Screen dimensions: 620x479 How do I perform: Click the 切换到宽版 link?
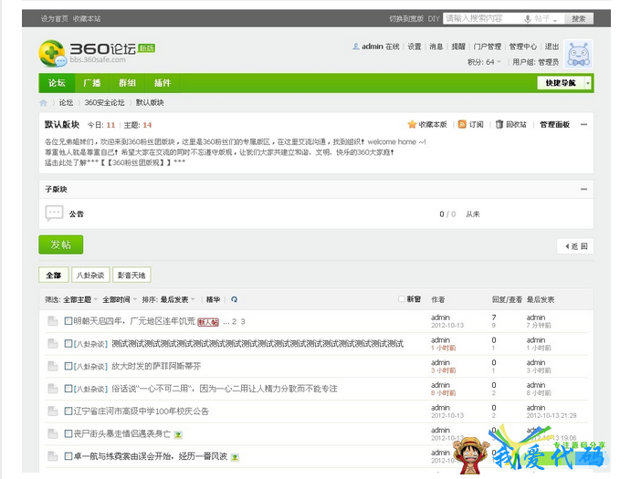pos(406,18)
